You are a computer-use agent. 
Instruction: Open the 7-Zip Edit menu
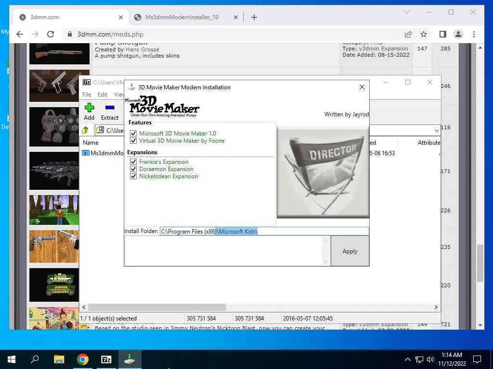point(102,95)
